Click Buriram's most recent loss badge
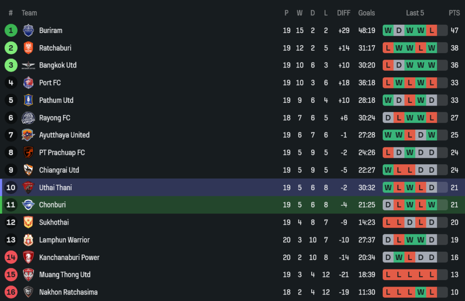The width and height of the screenshot is (465, 301). 432,30
